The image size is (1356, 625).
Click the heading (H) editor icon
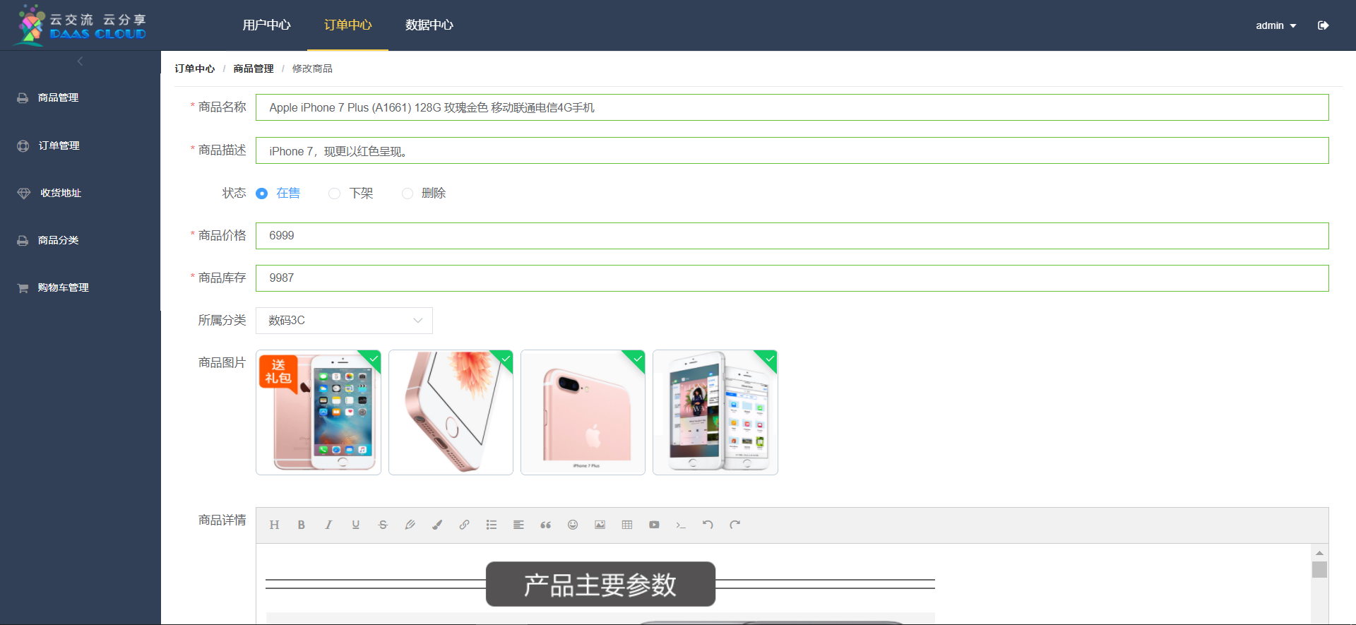(275, 525)
